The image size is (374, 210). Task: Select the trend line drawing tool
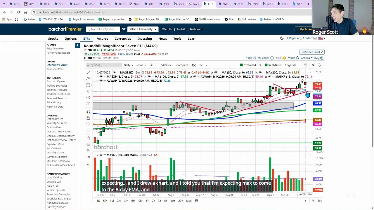coord(88,72)
